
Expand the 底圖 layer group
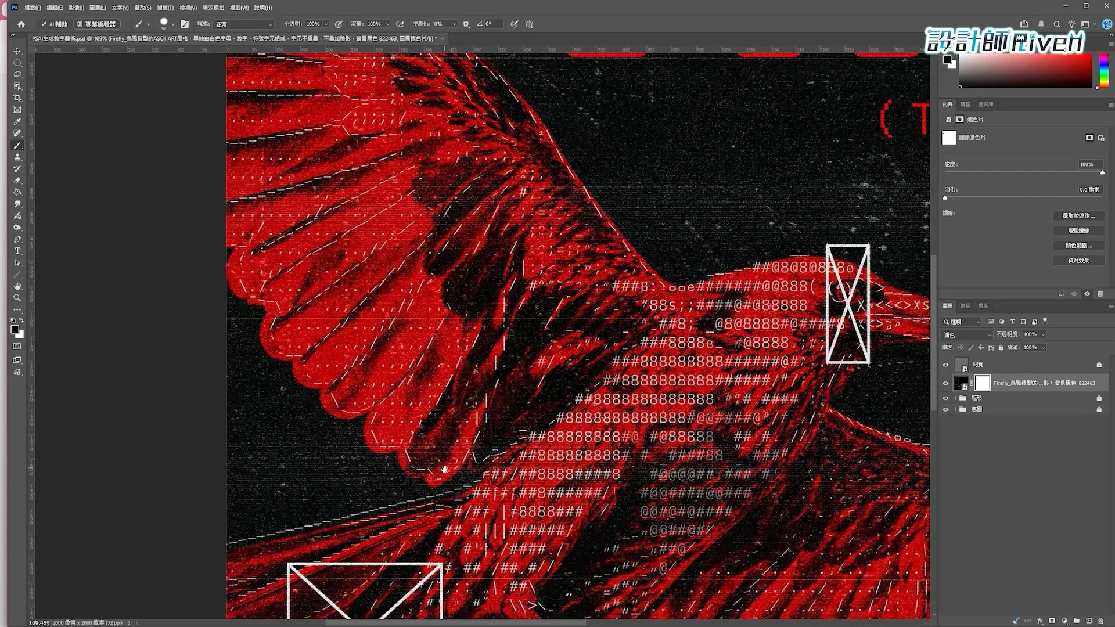click(x=955, y=410)
